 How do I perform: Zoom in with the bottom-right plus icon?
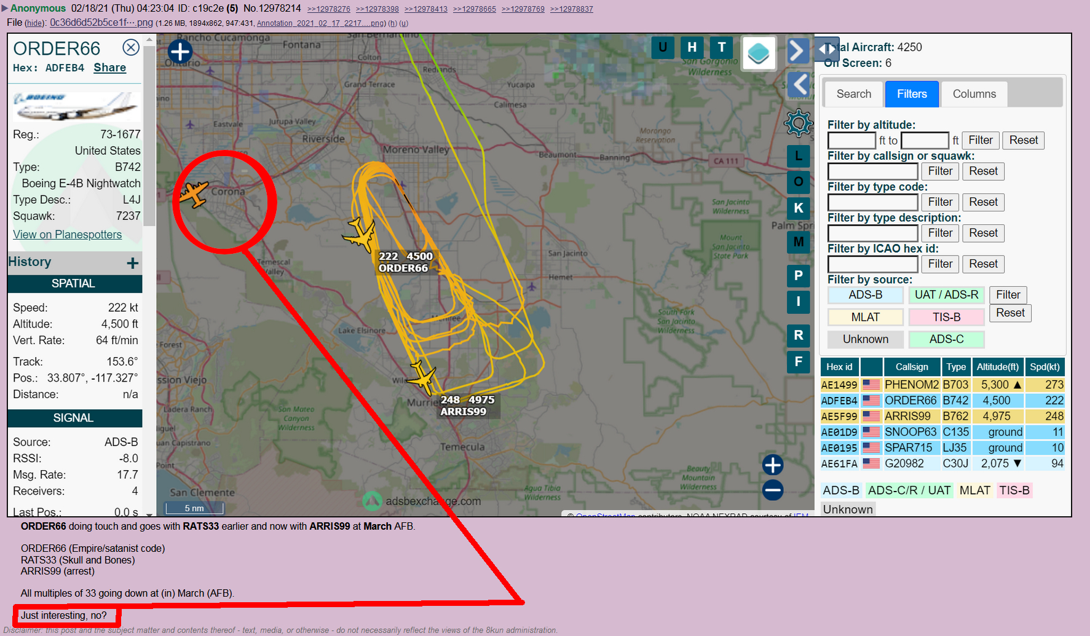(773, 465)
